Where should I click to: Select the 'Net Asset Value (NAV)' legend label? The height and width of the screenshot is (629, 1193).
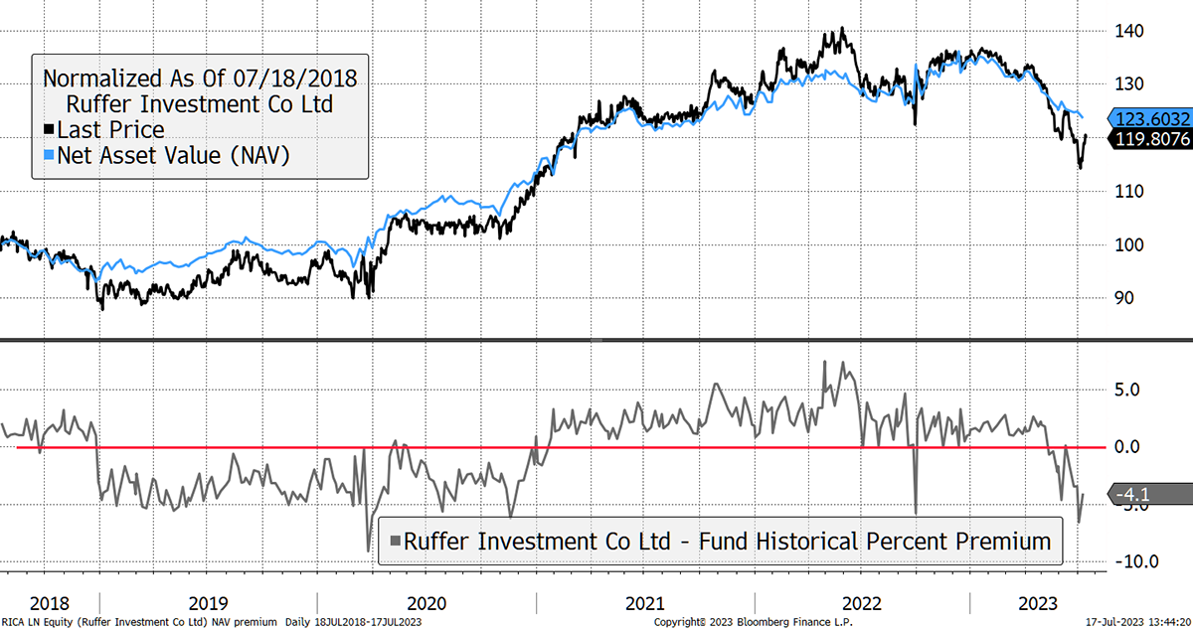173,155
